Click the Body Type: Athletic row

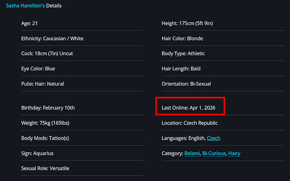coord(183,53)
